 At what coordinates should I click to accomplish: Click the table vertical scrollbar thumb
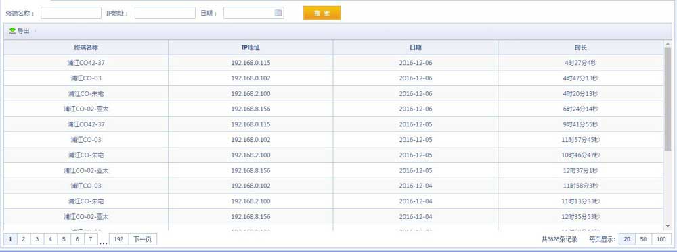(668, 99)
